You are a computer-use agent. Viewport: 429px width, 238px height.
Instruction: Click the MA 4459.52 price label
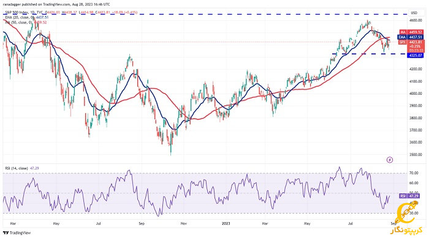411,32
